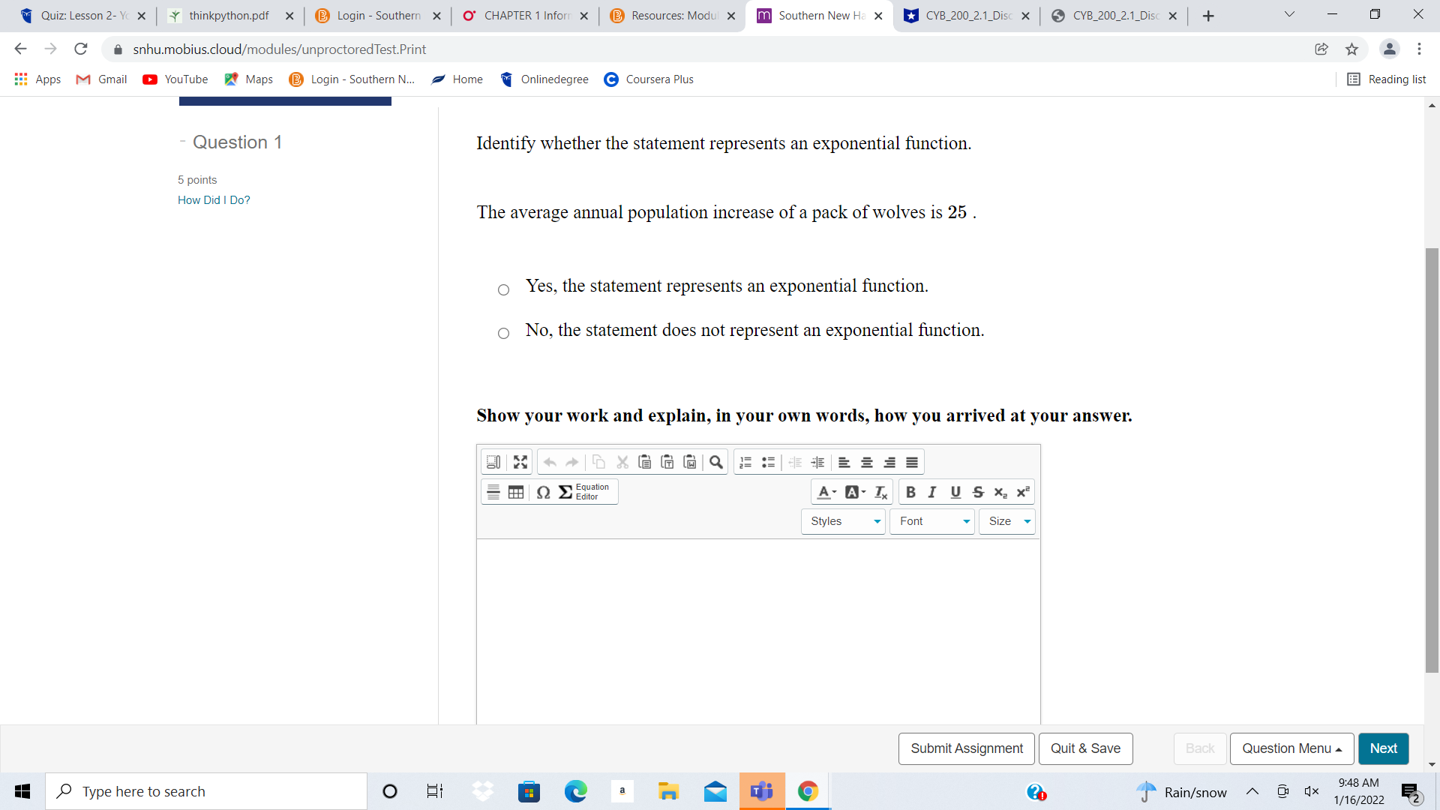Open the Find toolbar icon (magnifier)

tap(716, 461)
